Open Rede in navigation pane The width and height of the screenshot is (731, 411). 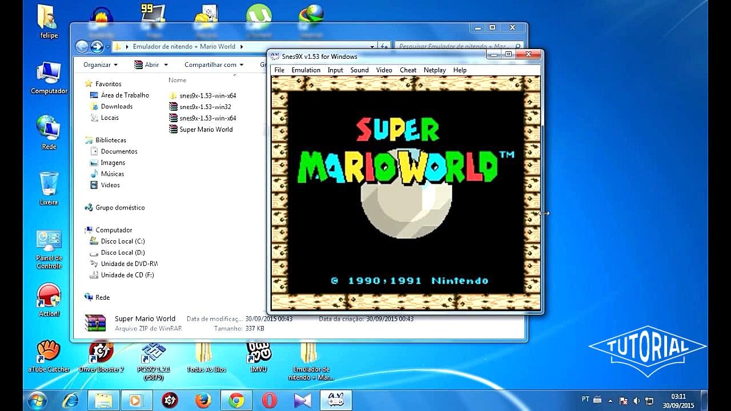(97, 297)
